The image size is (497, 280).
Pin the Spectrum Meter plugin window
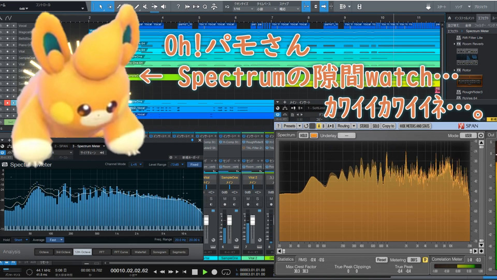pos(192,141)
